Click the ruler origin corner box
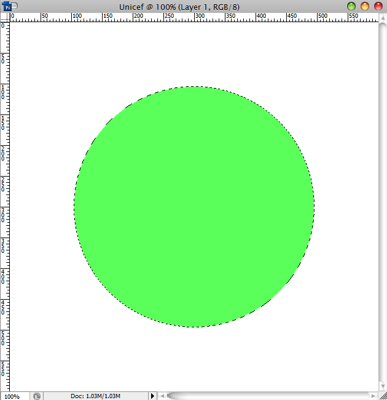 [5, 17]
